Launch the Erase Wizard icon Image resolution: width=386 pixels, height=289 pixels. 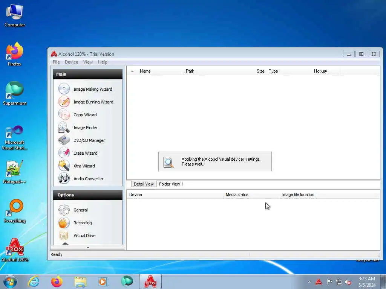pyautogui.click(x=64, y=153)
